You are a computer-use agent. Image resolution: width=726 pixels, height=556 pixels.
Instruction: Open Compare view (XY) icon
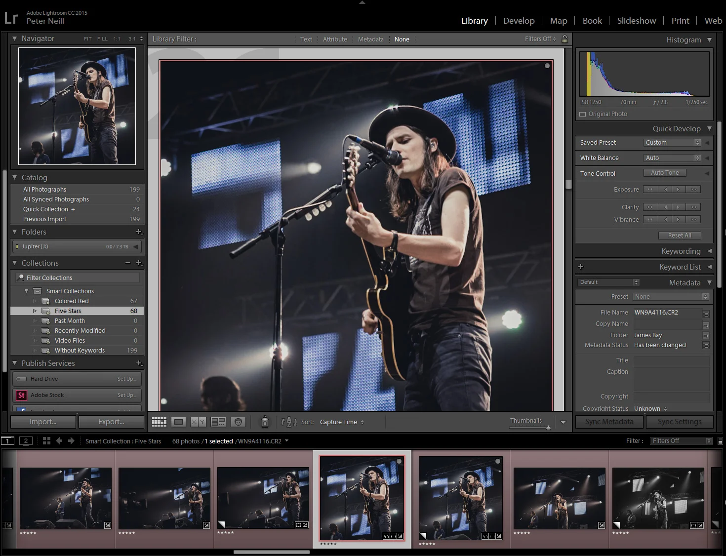click(x=198, y=422)
